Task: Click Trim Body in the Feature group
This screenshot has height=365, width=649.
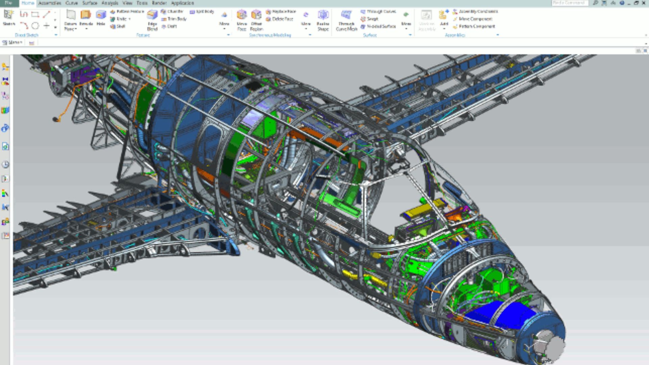Action: click(x=173, y=19)
